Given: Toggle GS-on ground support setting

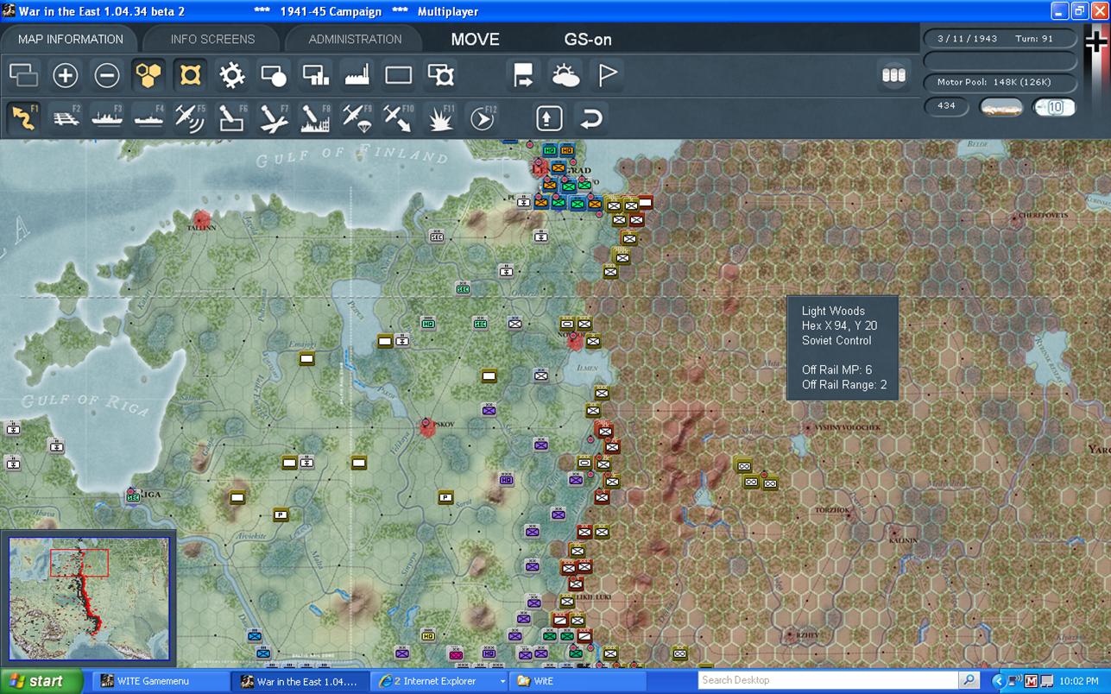Looking at the screenshot, I should (588, 40).
